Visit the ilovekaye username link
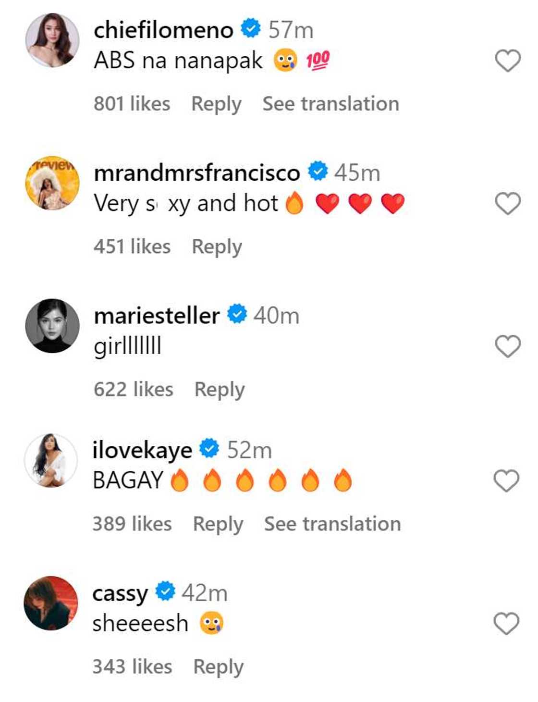The image size is (538, 702). point(142,451)
